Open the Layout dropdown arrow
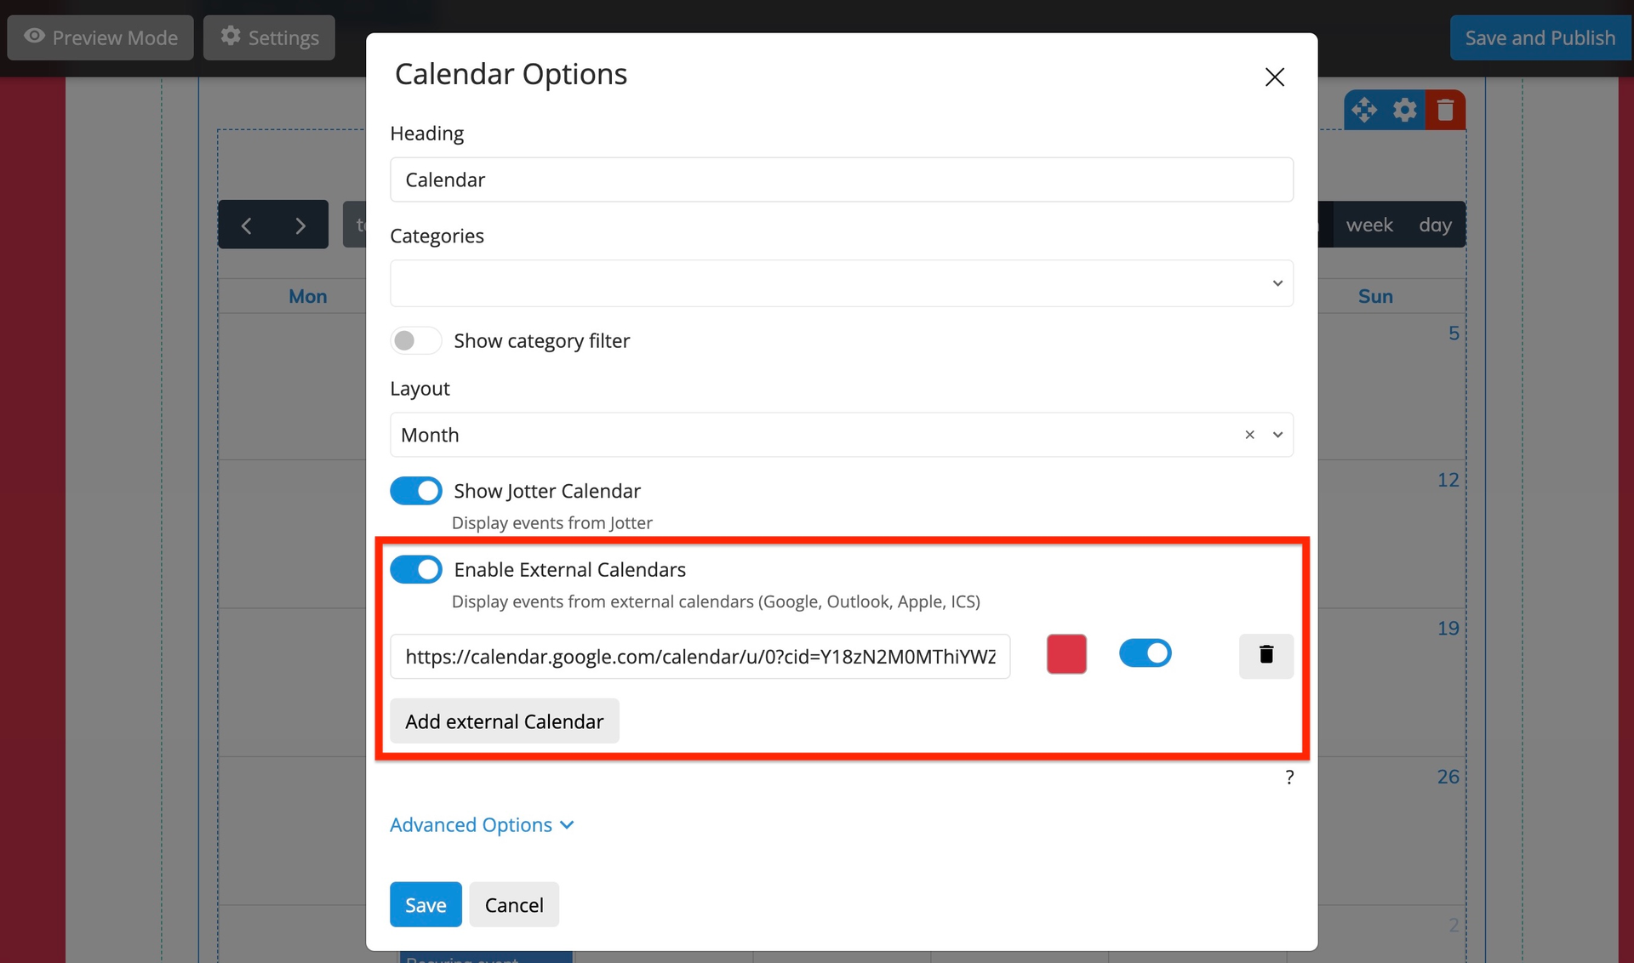 (1277, 435)
